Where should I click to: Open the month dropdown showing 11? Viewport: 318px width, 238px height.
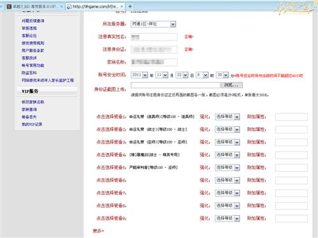click(x=162, y=75)
